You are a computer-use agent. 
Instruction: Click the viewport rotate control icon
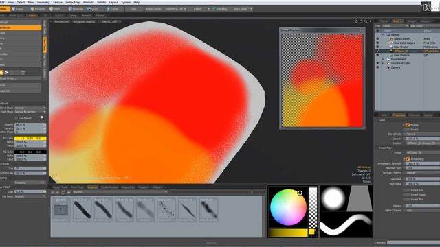pyautogui.click(x=361, y=21)
